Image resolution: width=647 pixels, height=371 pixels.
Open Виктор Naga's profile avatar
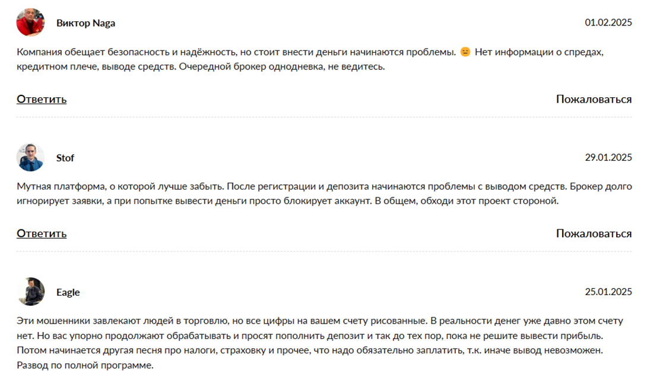tap(30, 23)
